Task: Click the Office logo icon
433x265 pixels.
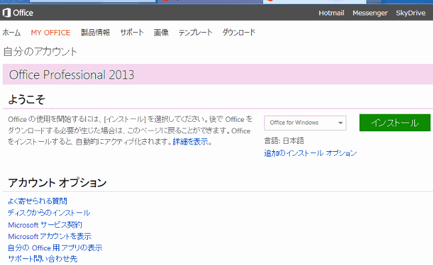Action: [x=7, y=13]
